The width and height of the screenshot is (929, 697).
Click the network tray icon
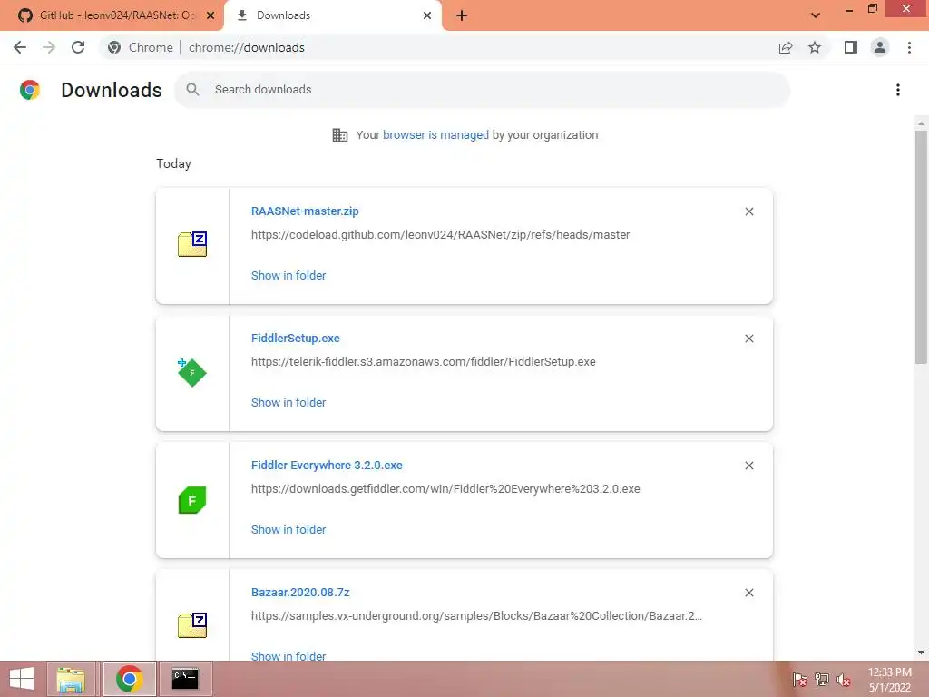tap(822, 679)
